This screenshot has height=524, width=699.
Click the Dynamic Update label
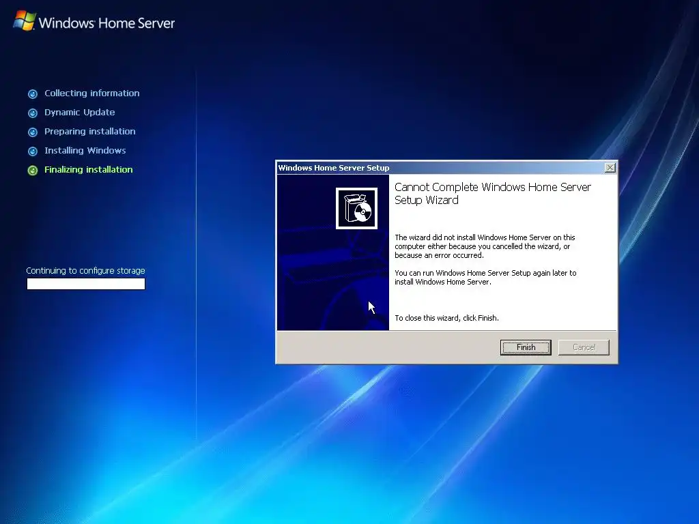[79, 113]
